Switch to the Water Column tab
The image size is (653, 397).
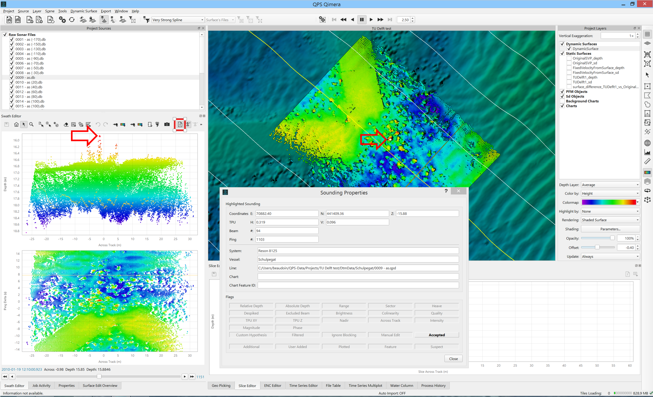[401, 385]
